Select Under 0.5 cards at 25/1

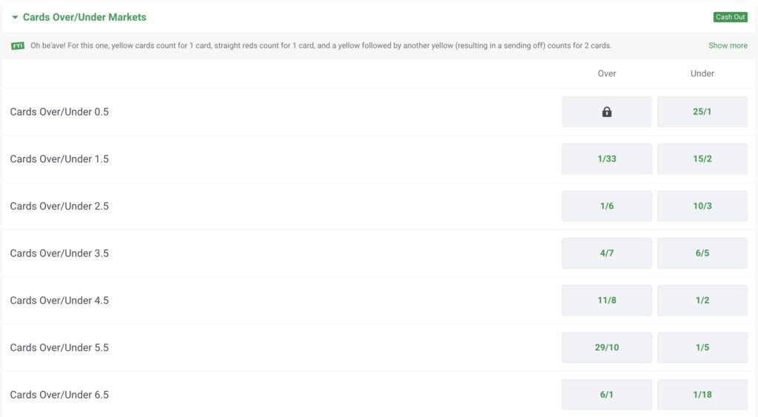(702, 112)
